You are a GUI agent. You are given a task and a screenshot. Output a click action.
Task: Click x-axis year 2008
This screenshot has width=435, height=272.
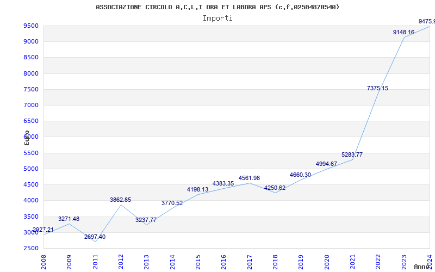point(43,262)
